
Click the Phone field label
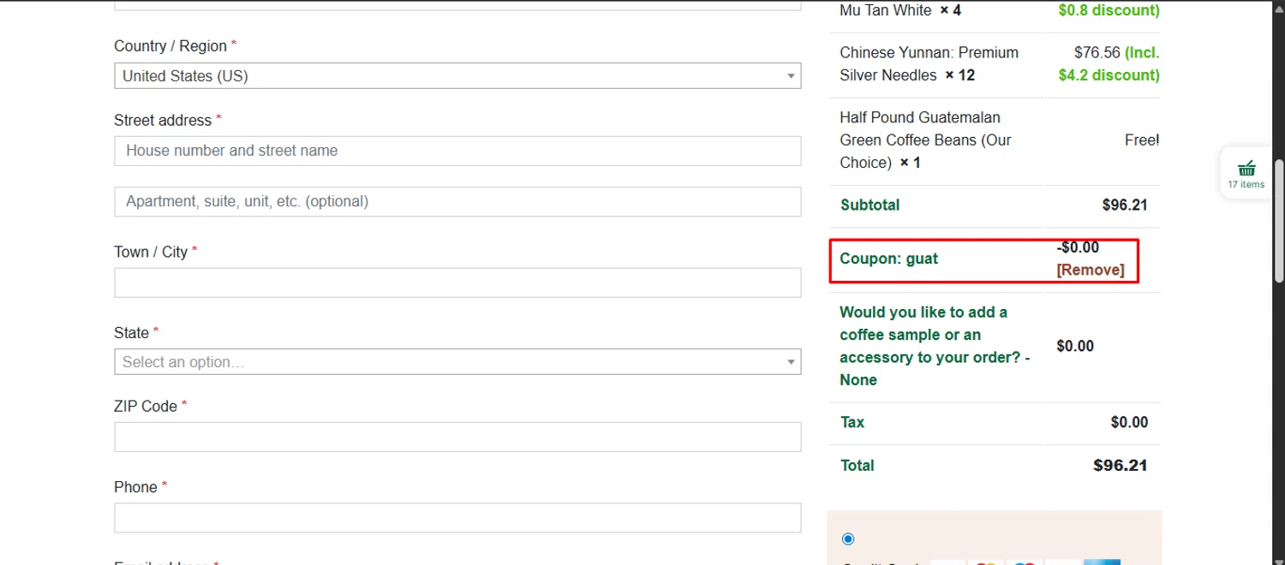(x=135, y=487)
